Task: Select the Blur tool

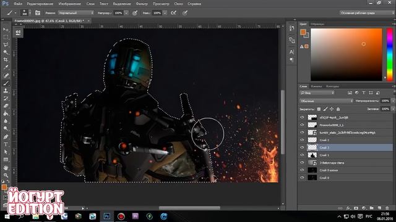Action: (6, 121)
